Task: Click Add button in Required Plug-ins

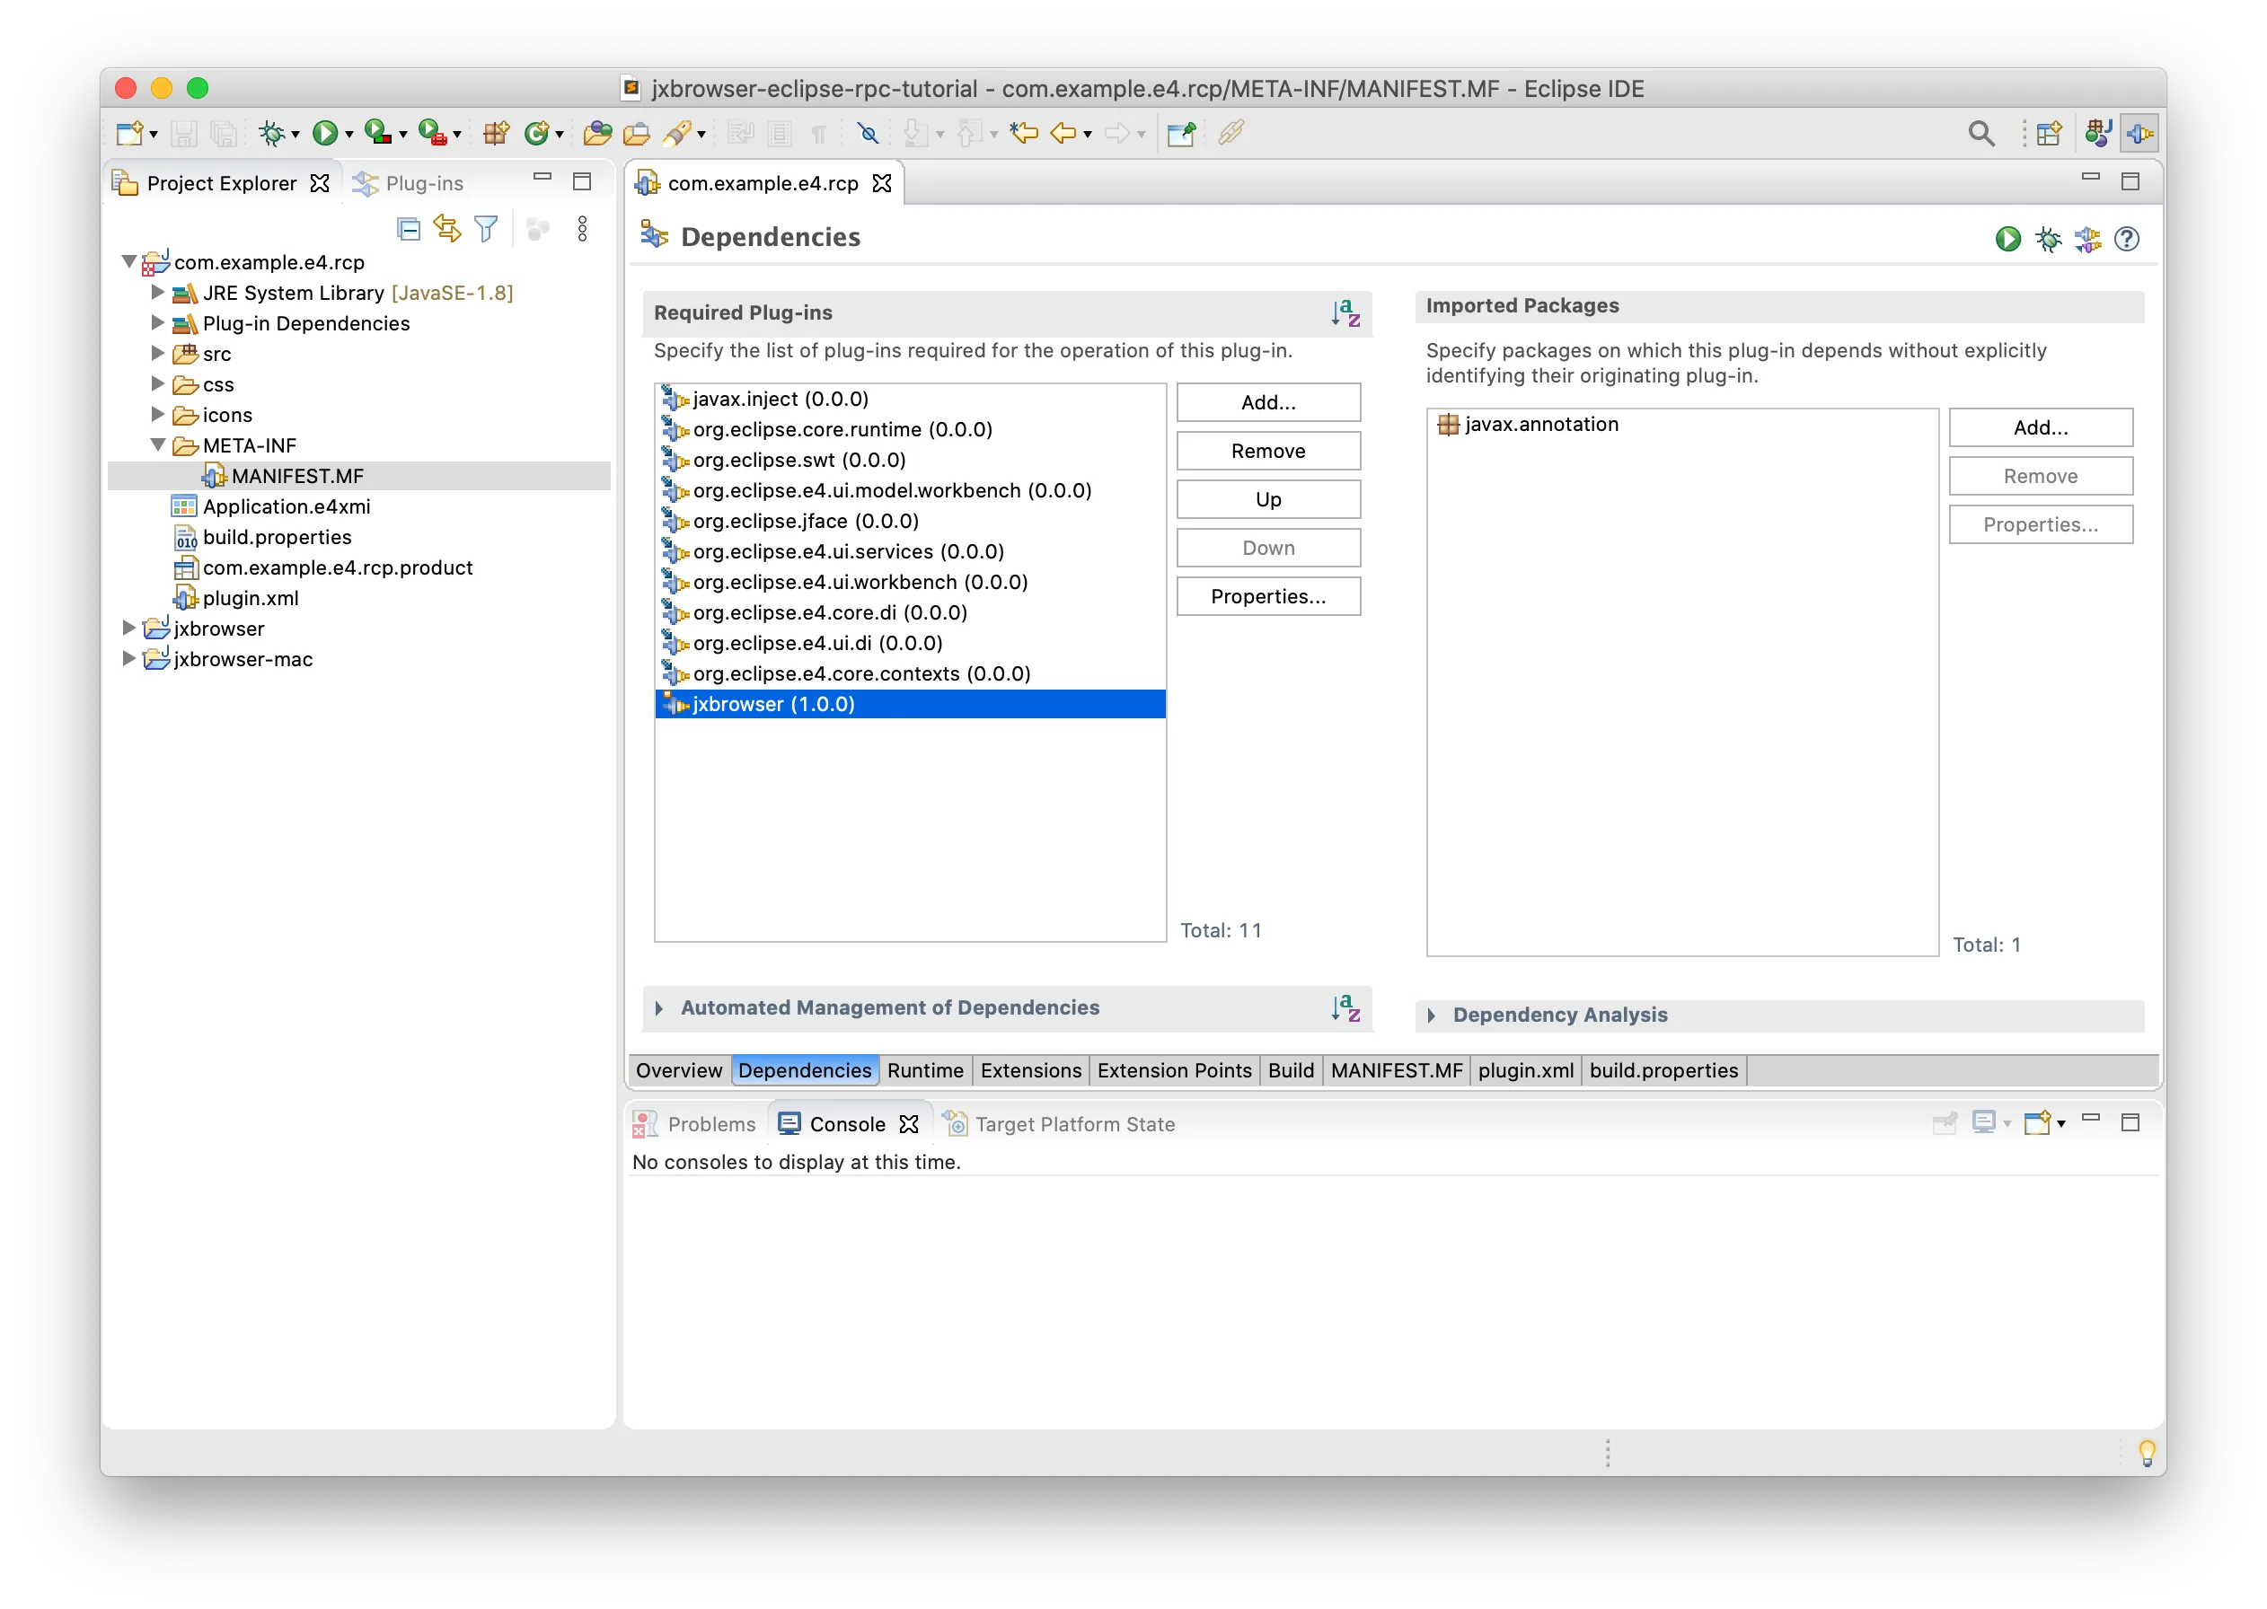Action: [x=1267, y=402]
